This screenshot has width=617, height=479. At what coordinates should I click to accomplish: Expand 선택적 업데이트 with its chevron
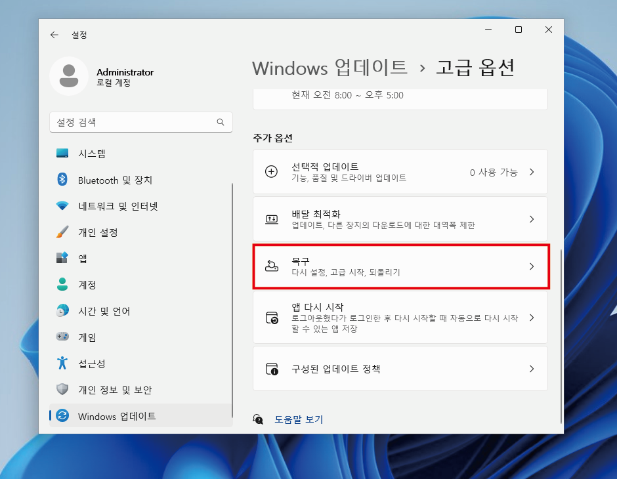point(532,172)
